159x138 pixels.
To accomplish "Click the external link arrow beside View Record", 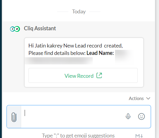I will [99, 75].
